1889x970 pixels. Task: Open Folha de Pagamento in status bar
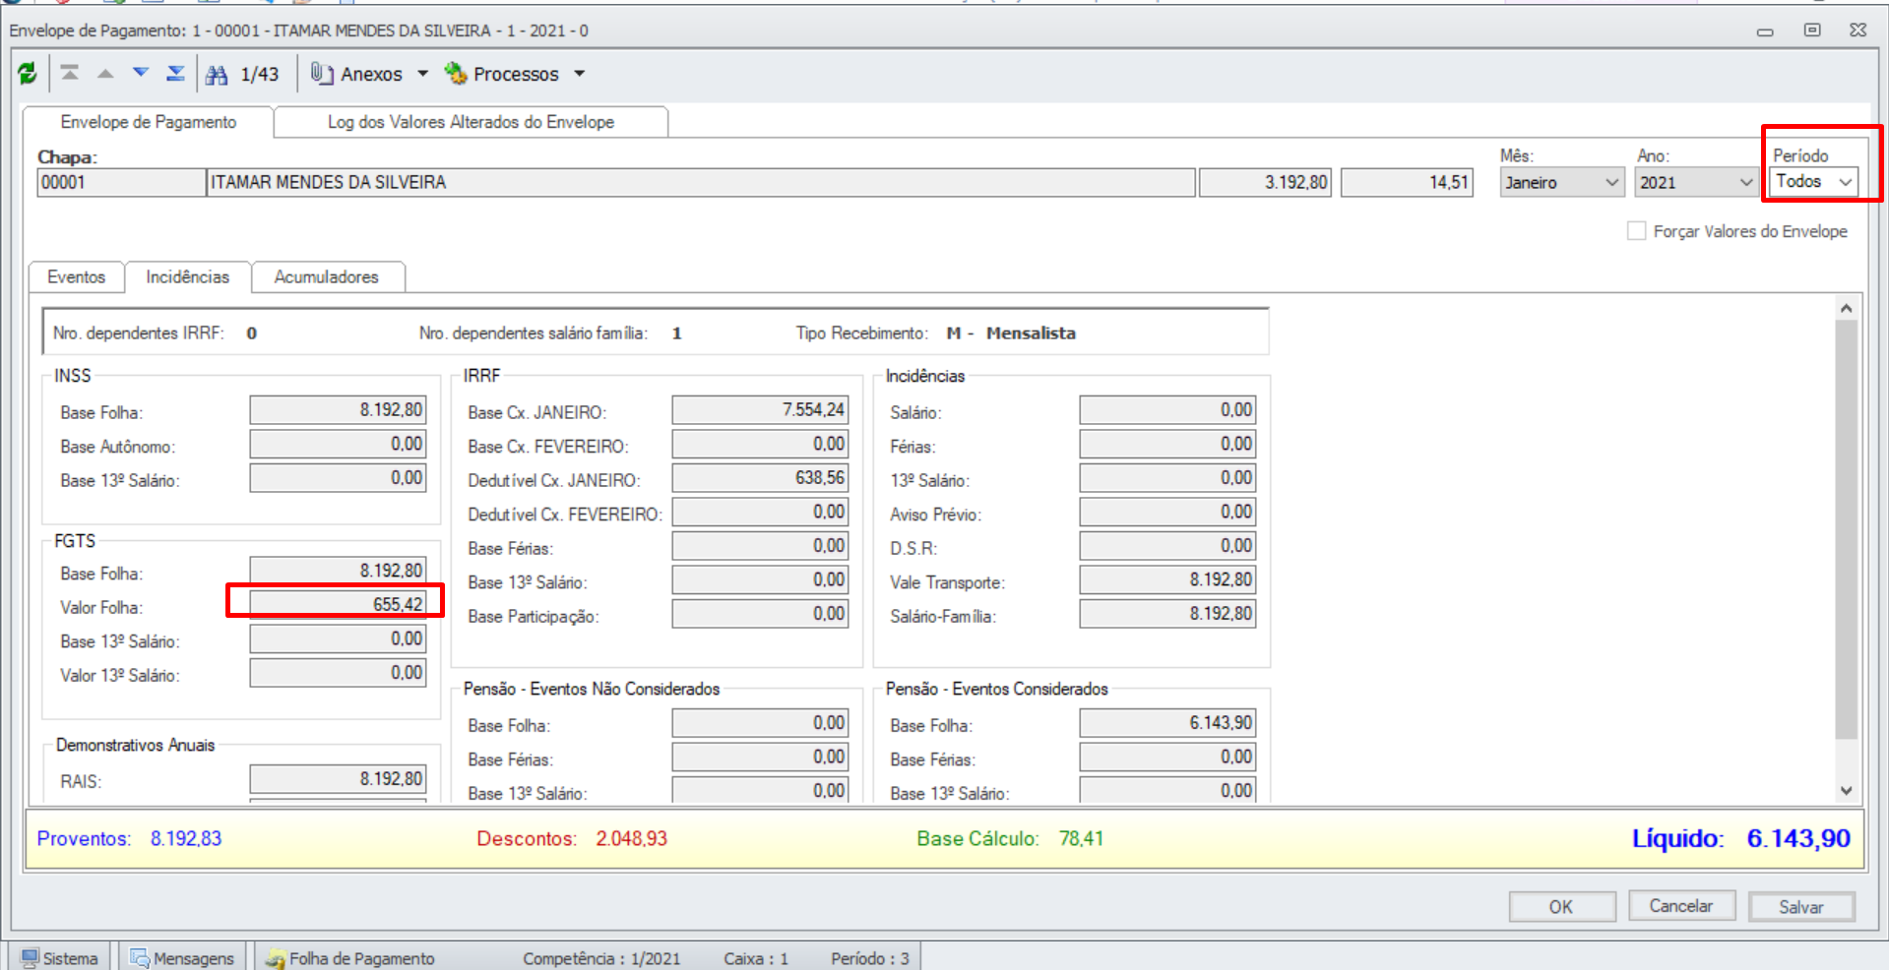pyautogui.click(x=350, y=958)
